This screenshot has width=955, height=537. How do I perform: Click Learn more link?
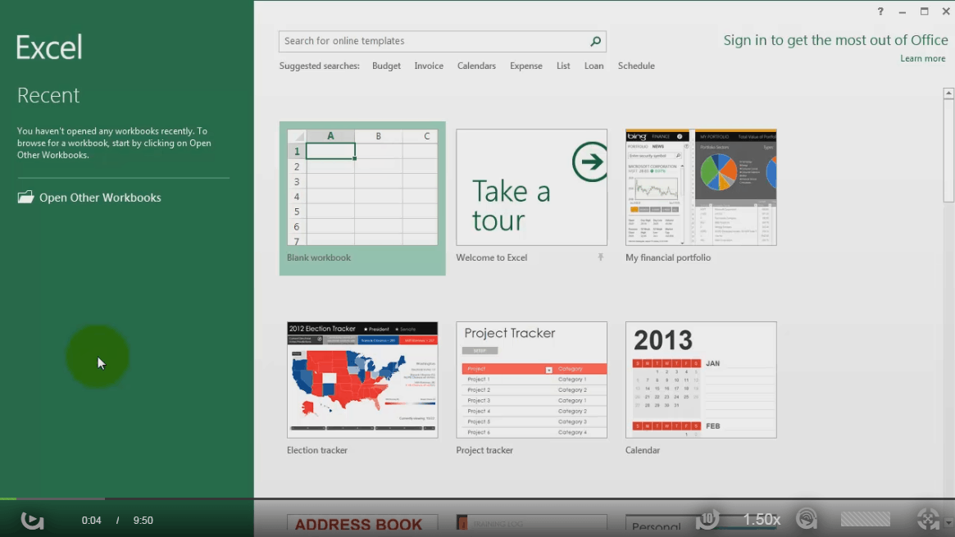(x=923, y=58)
